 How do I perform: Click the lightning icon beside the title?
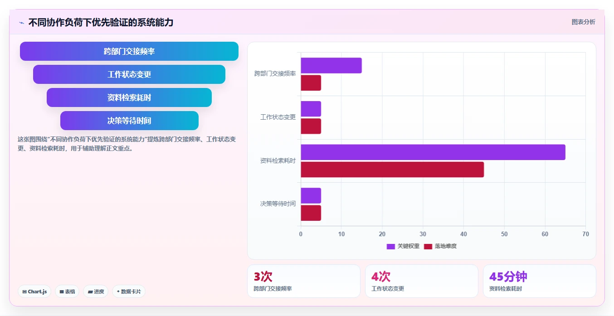pos(21,23)
